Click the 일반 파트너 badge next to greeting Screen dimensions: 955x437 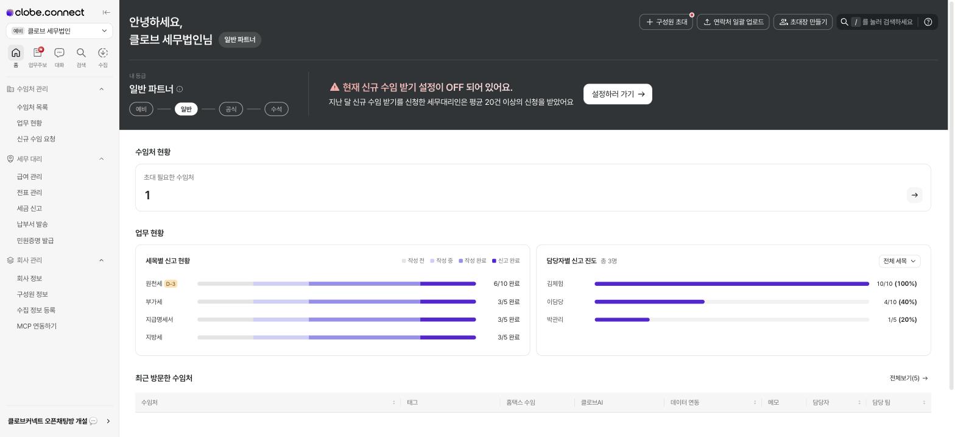240,40
